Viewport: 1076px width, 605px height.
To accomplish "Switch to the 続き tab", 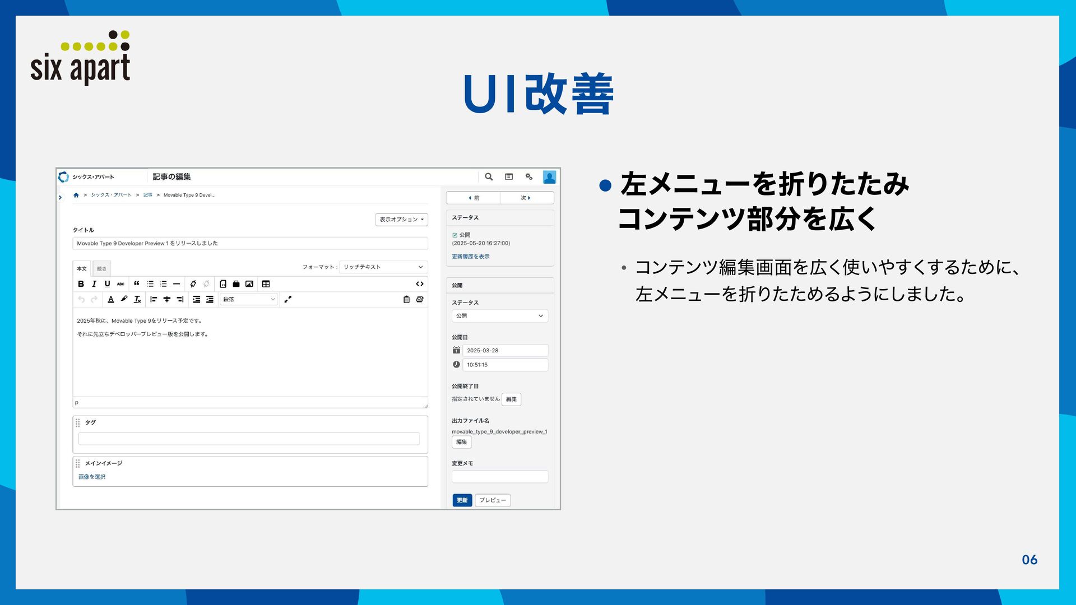I will [x=101, y=269].
